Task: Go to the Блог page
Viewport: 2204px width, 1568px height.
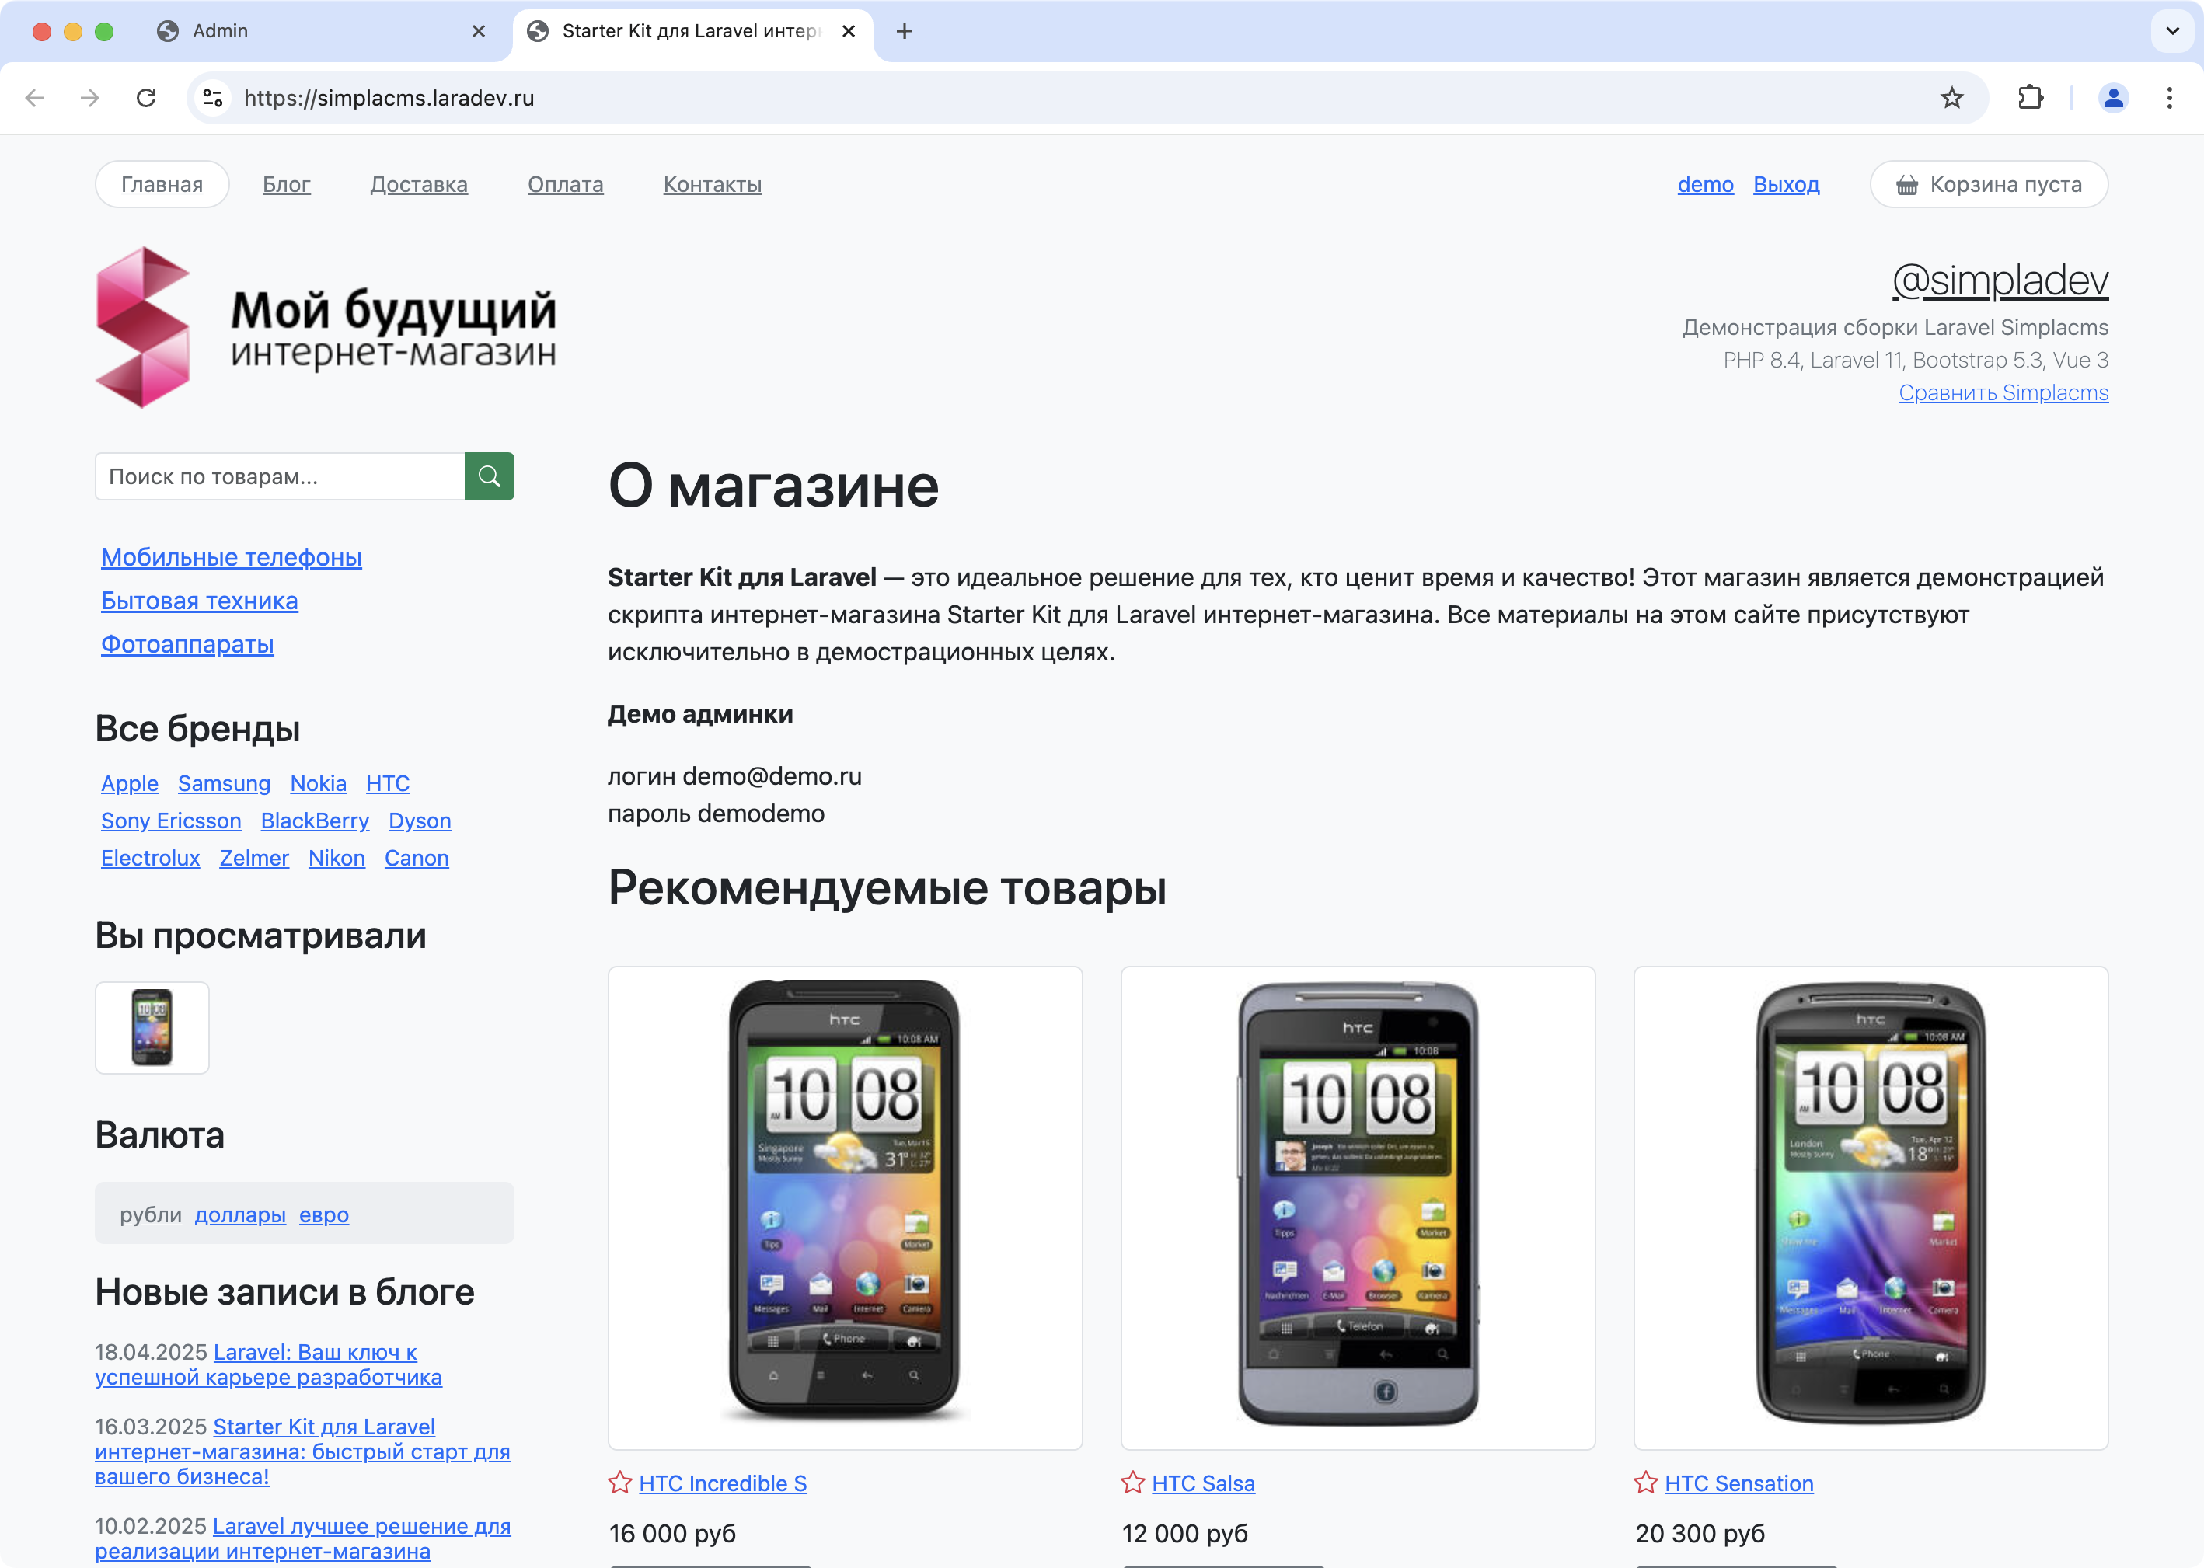Action: pyautogui.click(x=286, y=184)
